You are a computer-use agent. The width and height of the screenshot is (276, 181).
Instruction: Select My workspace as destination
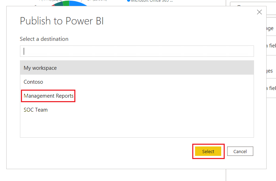click(137, 68)
